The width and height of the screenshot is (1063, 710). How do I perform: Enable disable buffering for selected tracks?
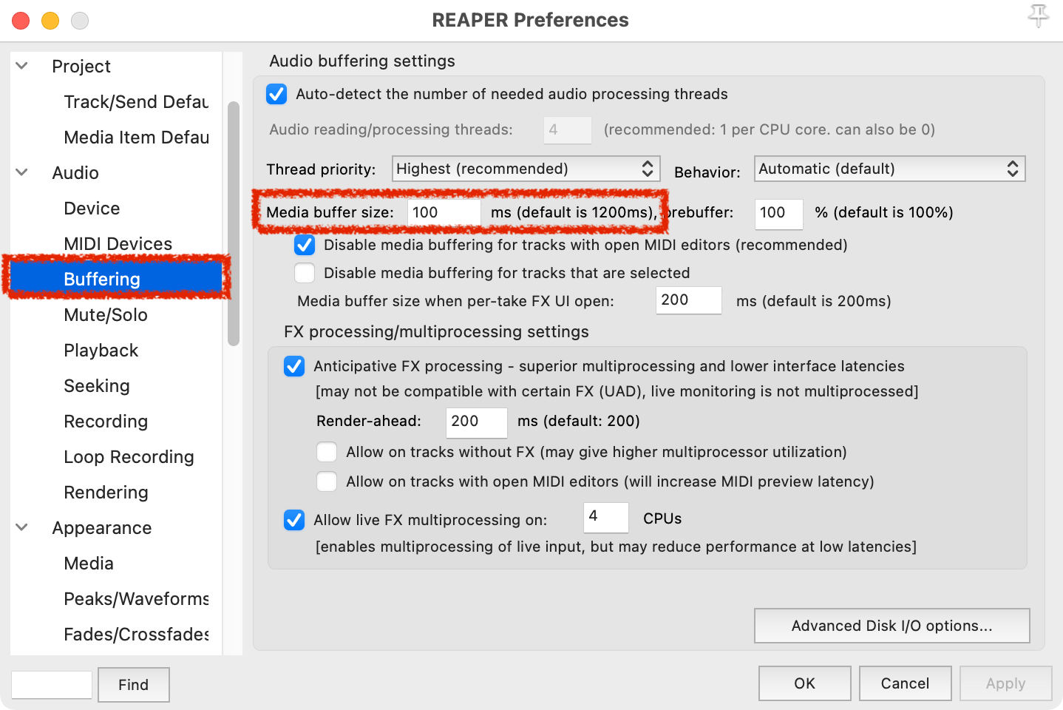tap(305, 273)
